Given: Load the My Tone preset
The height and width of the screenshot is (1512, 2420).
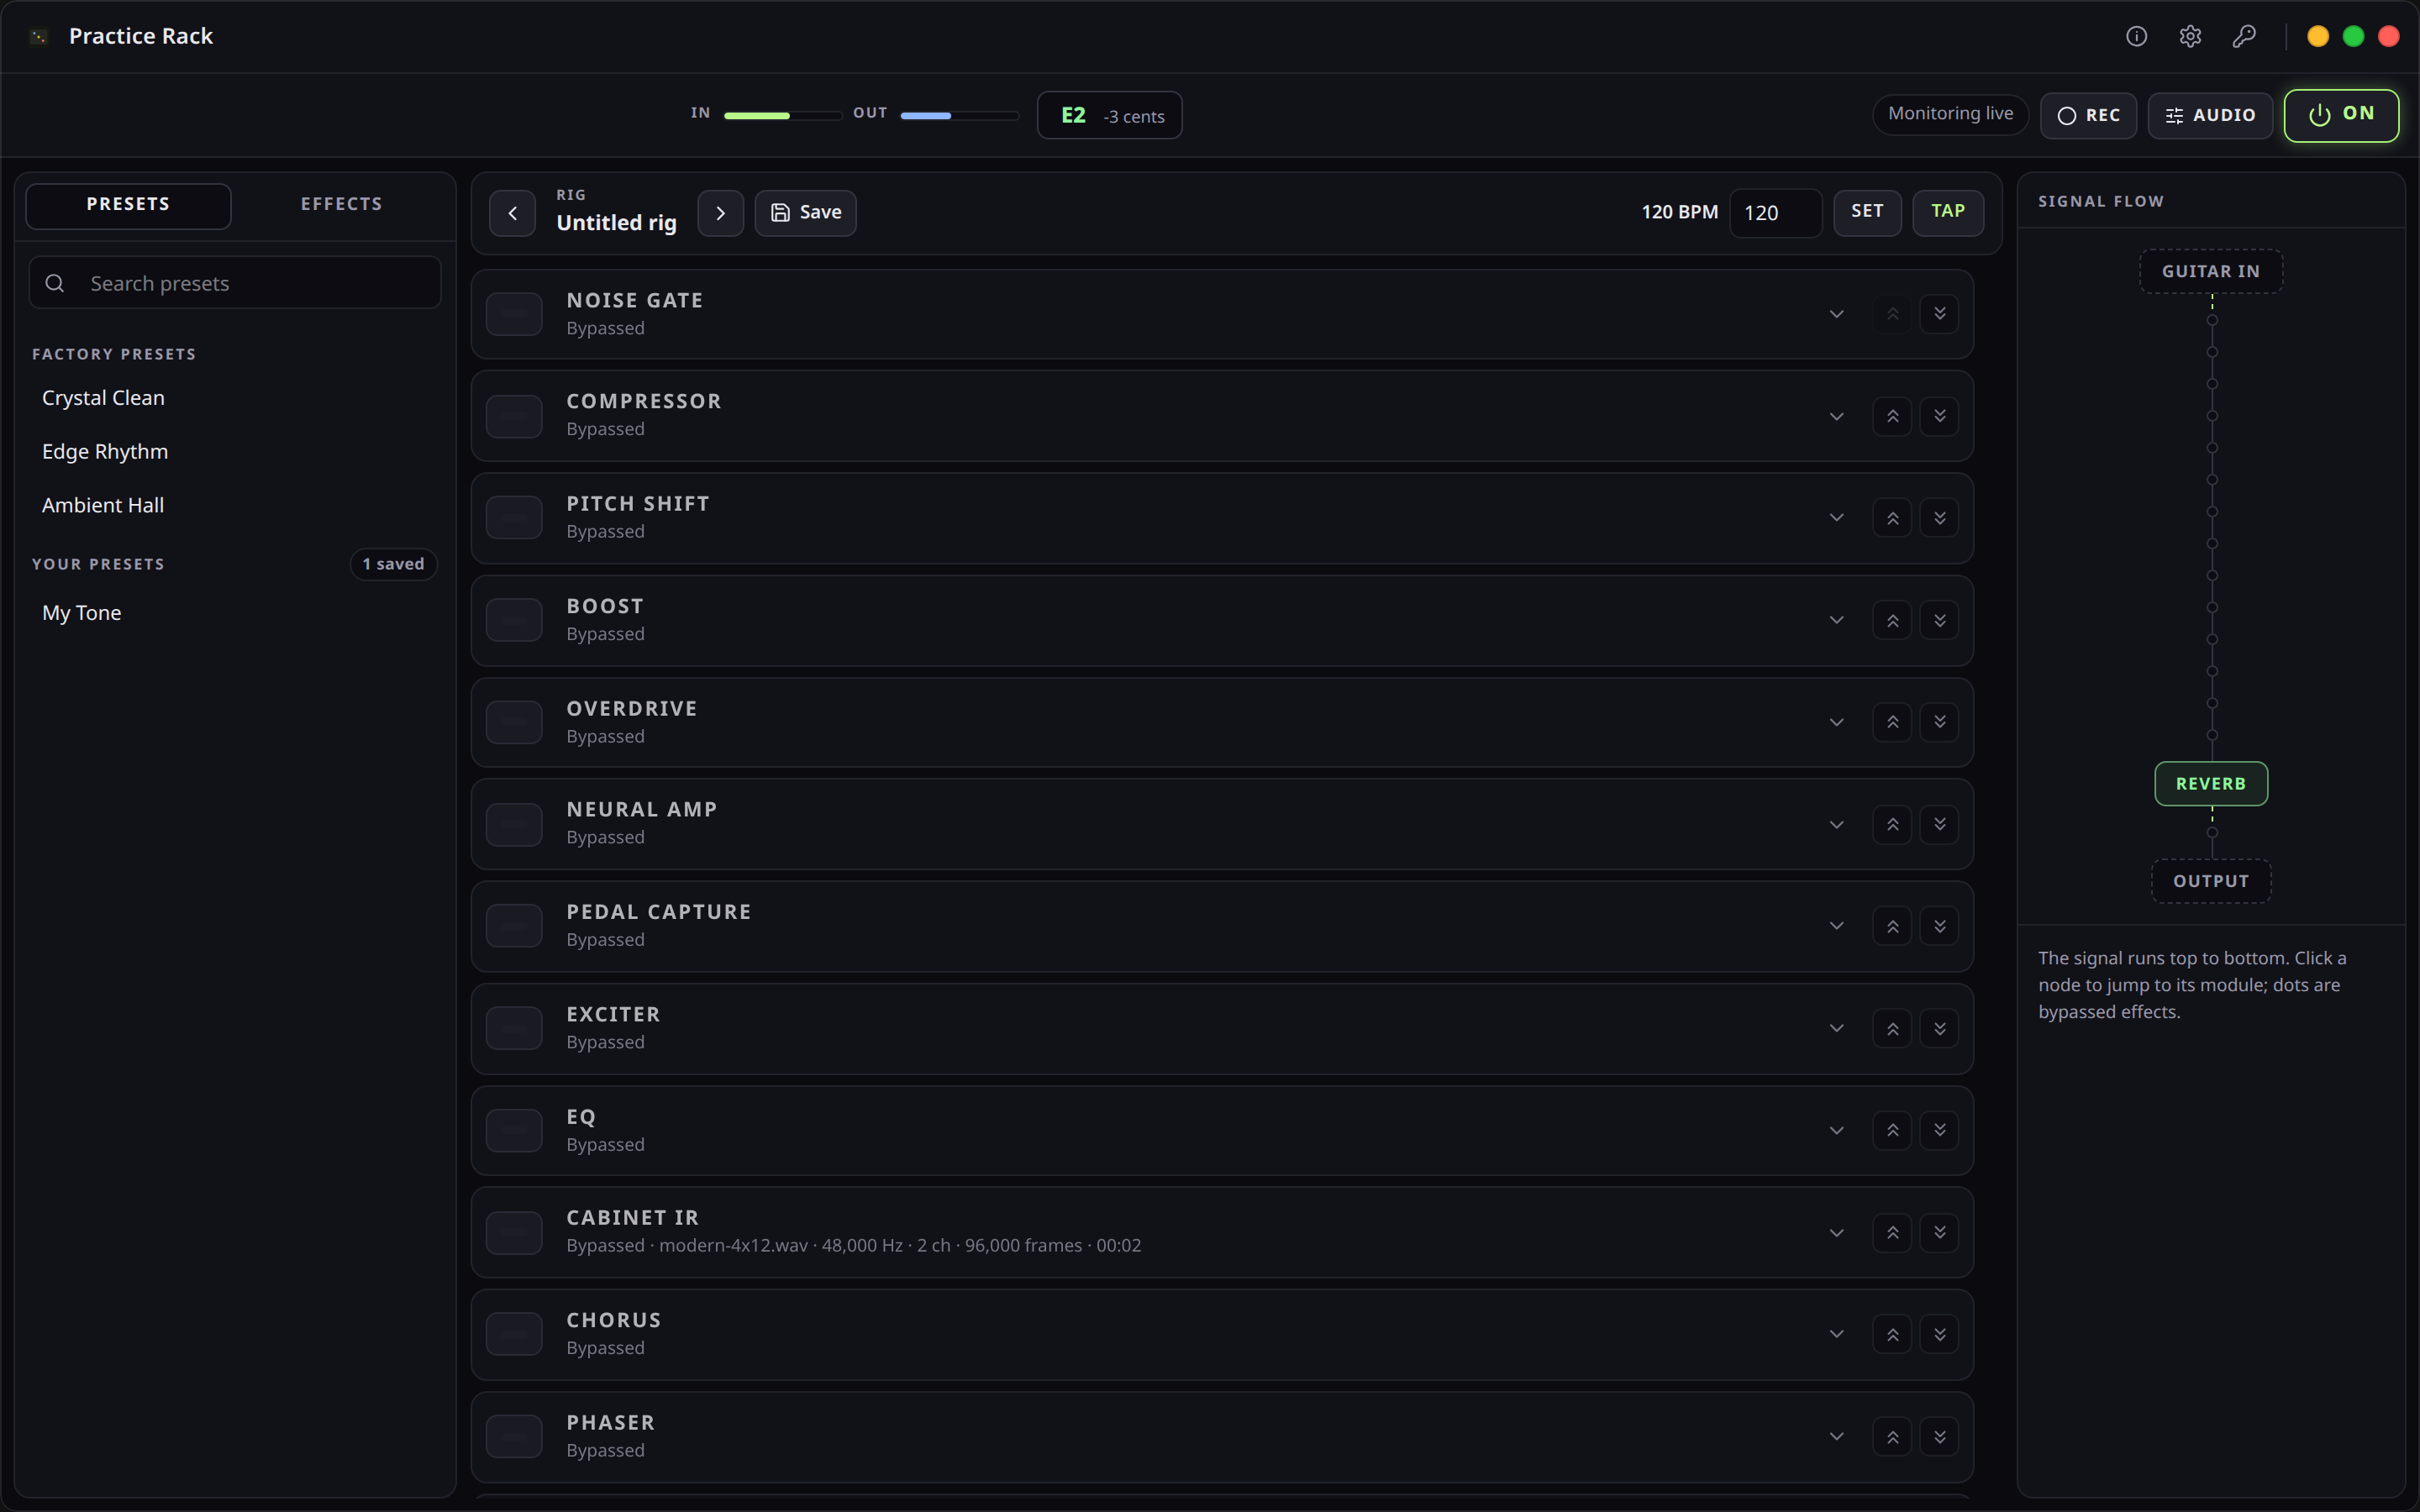Looking at the screenshot, I should tap(234, 613).
